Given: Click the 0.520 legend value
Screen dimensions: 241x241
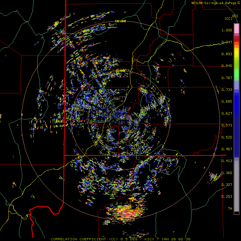Looking at the screenshot, I should [x=227, y=137].
